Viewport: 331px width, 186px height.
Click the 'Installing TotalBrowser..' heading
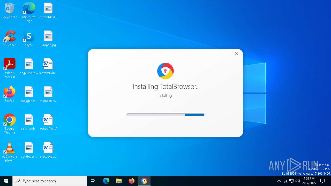[165, 87]
